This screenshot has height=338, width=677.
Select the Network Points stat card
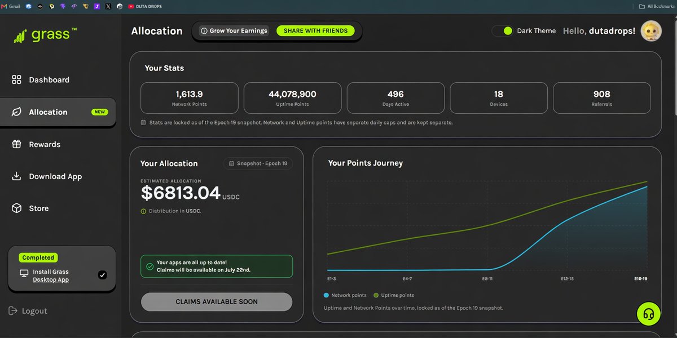190,98
